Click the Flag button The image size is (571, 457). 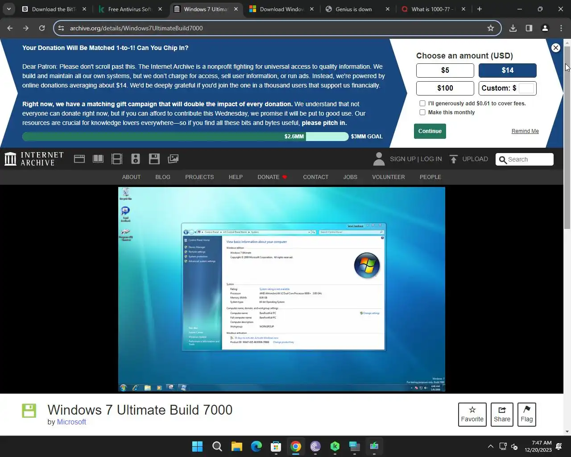coord(526,414)
